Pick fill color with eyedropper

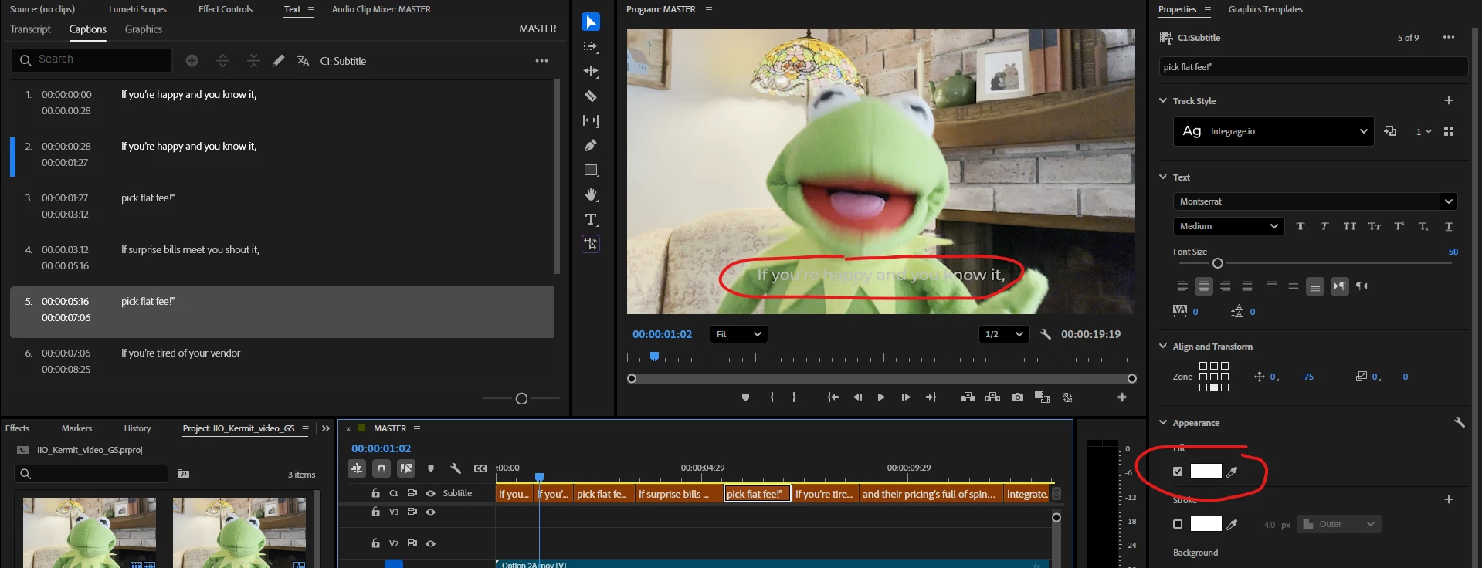pos(1233,472)
